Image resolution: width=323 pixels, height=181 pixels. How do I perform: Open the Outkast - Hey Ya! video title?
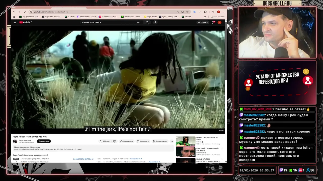point(207,139)
